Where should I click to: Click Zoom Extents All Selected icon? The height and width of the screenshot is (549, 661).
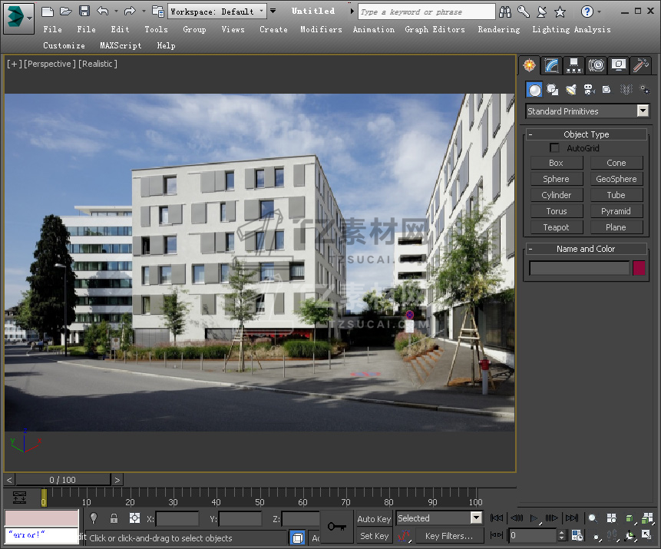647,518
